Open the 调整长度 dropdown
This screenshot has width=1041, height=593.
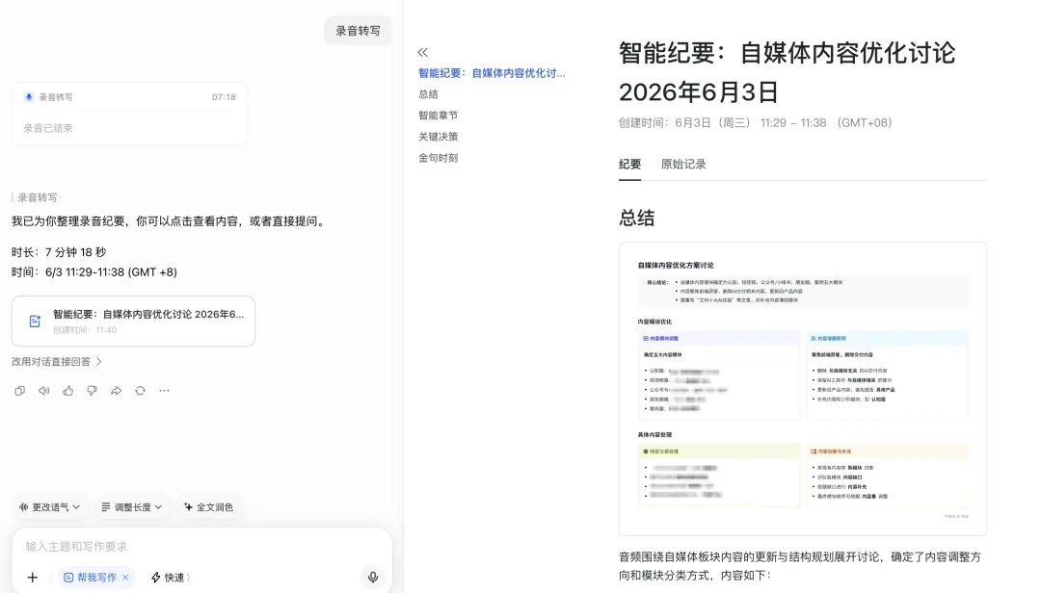132,506
